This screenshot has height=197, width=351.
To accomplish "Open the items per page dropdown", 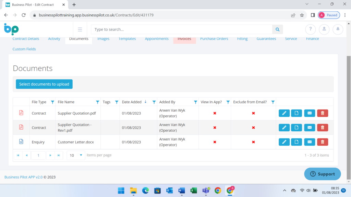I will [x=76, y=155].
